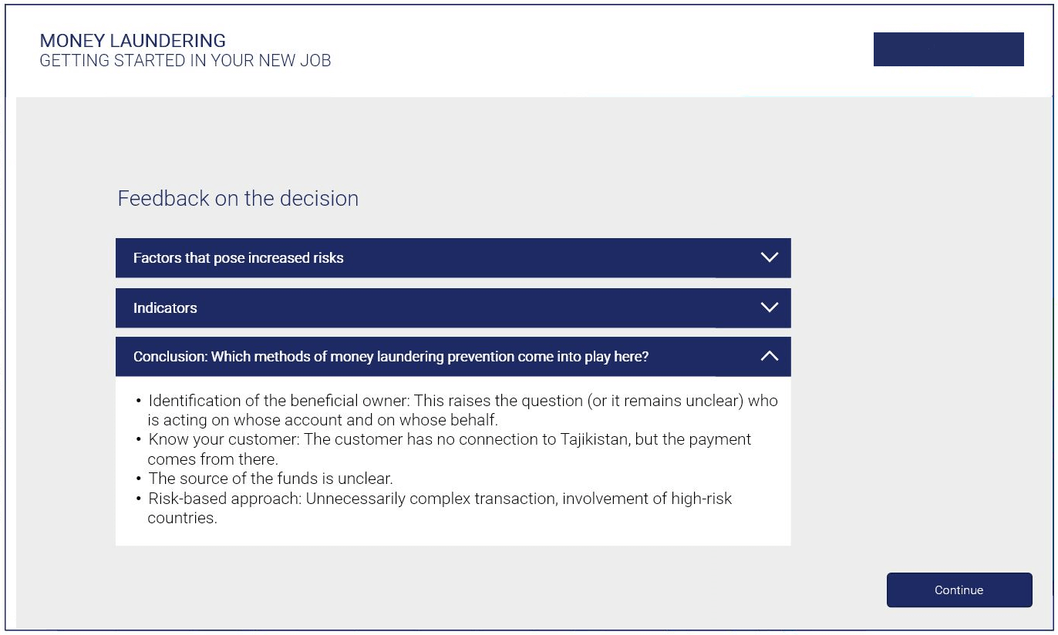Image resolution: width=1058 pixels, height=635 pixels.
Task: Expand the down chevron beside Factors that pose increased risks
Action: [x=769, y=257]
